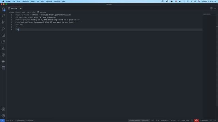Screen dimensions: 218x122
Task: Click the Split Editor Right icon
Action: point(211,8)
